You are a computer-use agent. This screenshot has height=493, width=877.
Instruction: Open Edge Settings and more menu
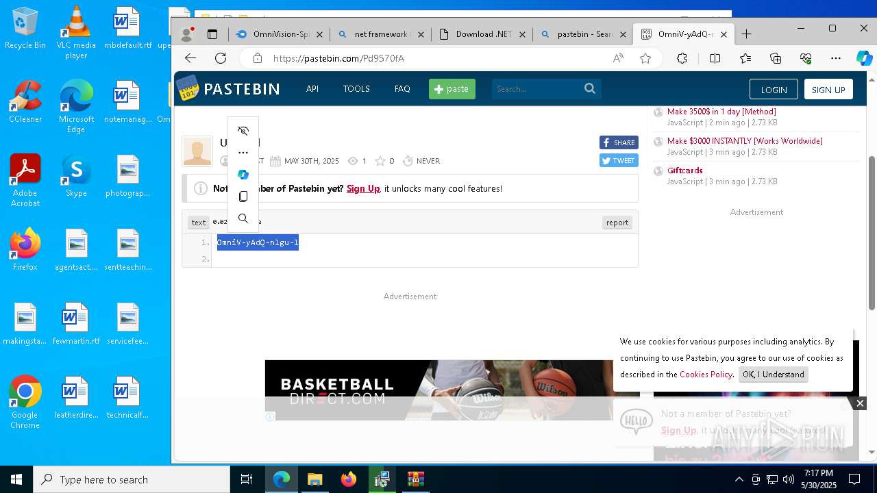click(836, 58)
